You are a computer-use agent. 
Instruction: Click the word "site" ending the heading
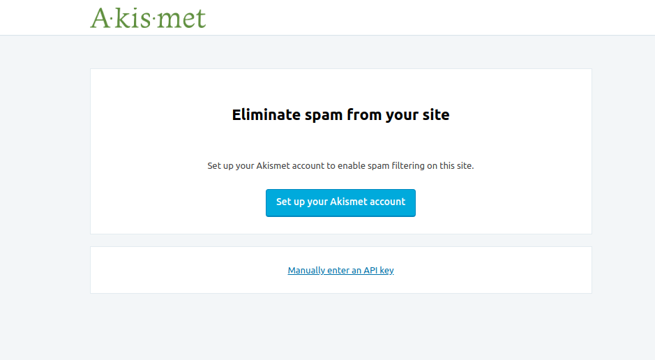point(436,115)
